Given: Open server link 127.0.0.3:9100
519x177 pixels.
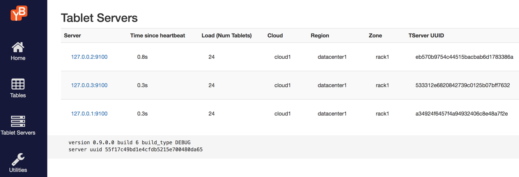Looking at the screenshot, I should tap(89, 85).
